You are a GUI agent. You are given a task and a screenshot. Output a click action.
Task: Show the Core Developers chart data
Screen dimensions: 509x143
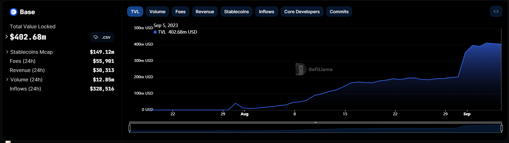click(302, 12)
